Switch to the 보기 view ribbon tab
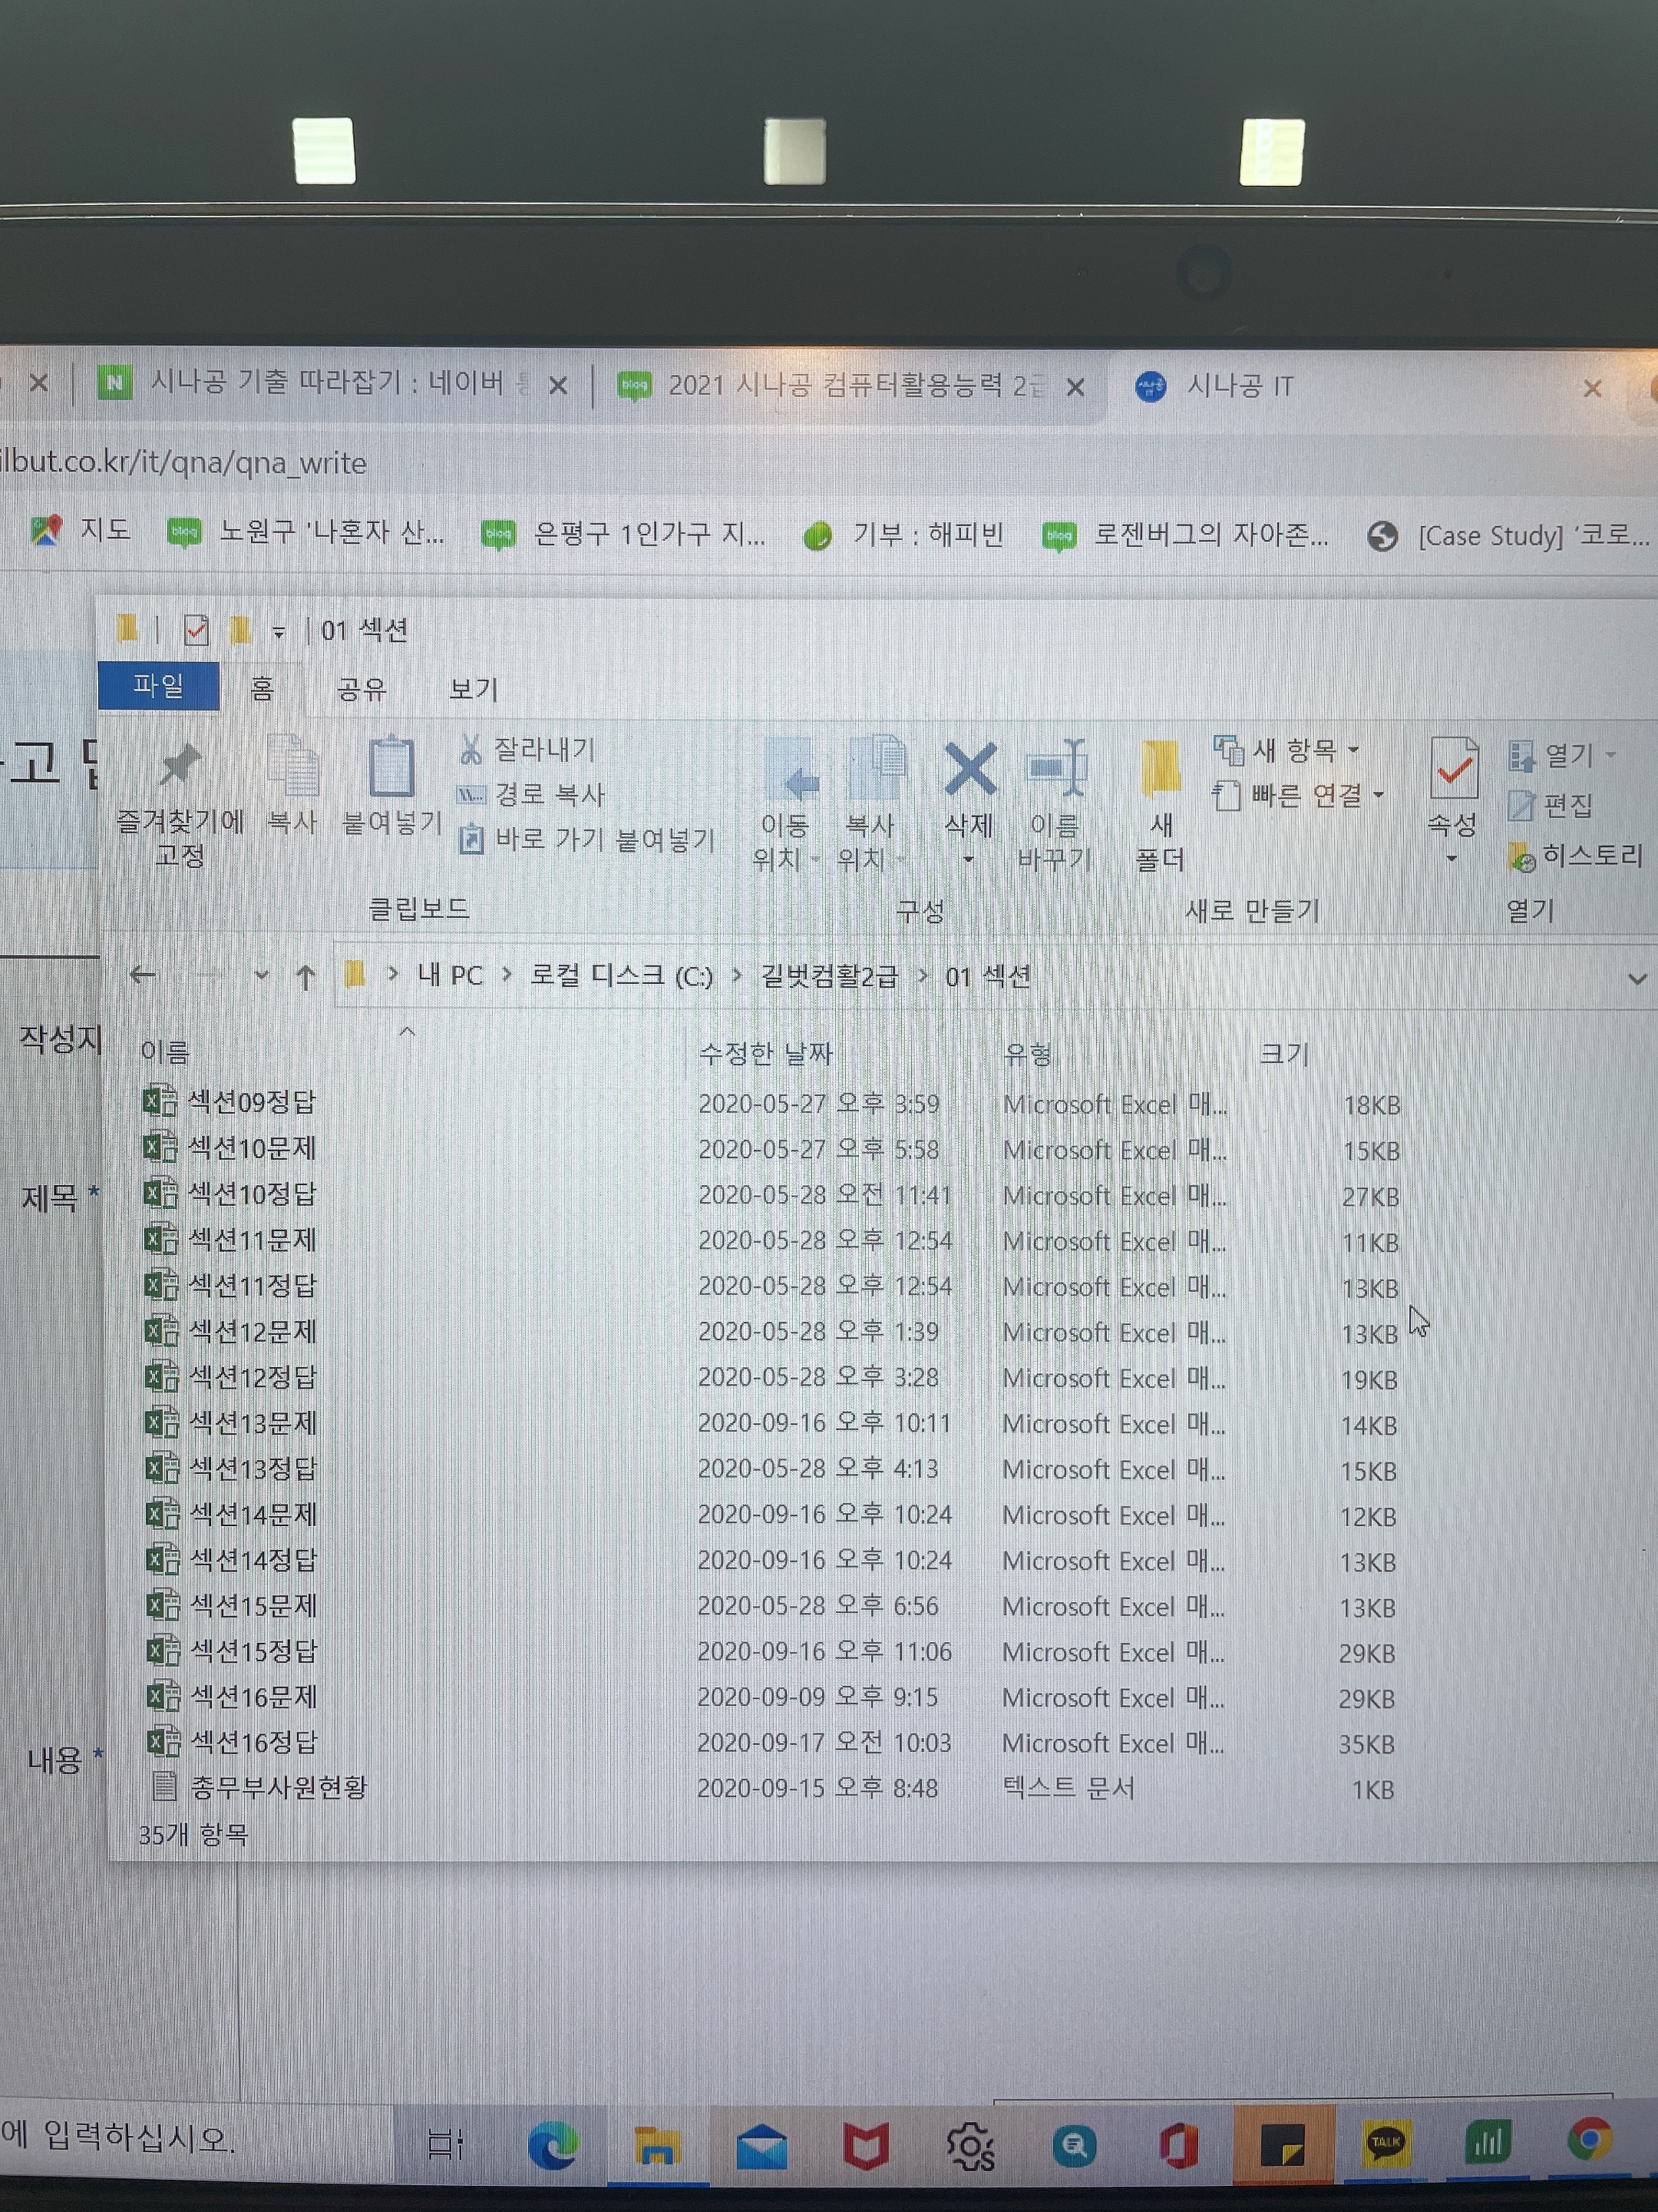Screen dimensions: 1658x2212 tap(473, 689)
